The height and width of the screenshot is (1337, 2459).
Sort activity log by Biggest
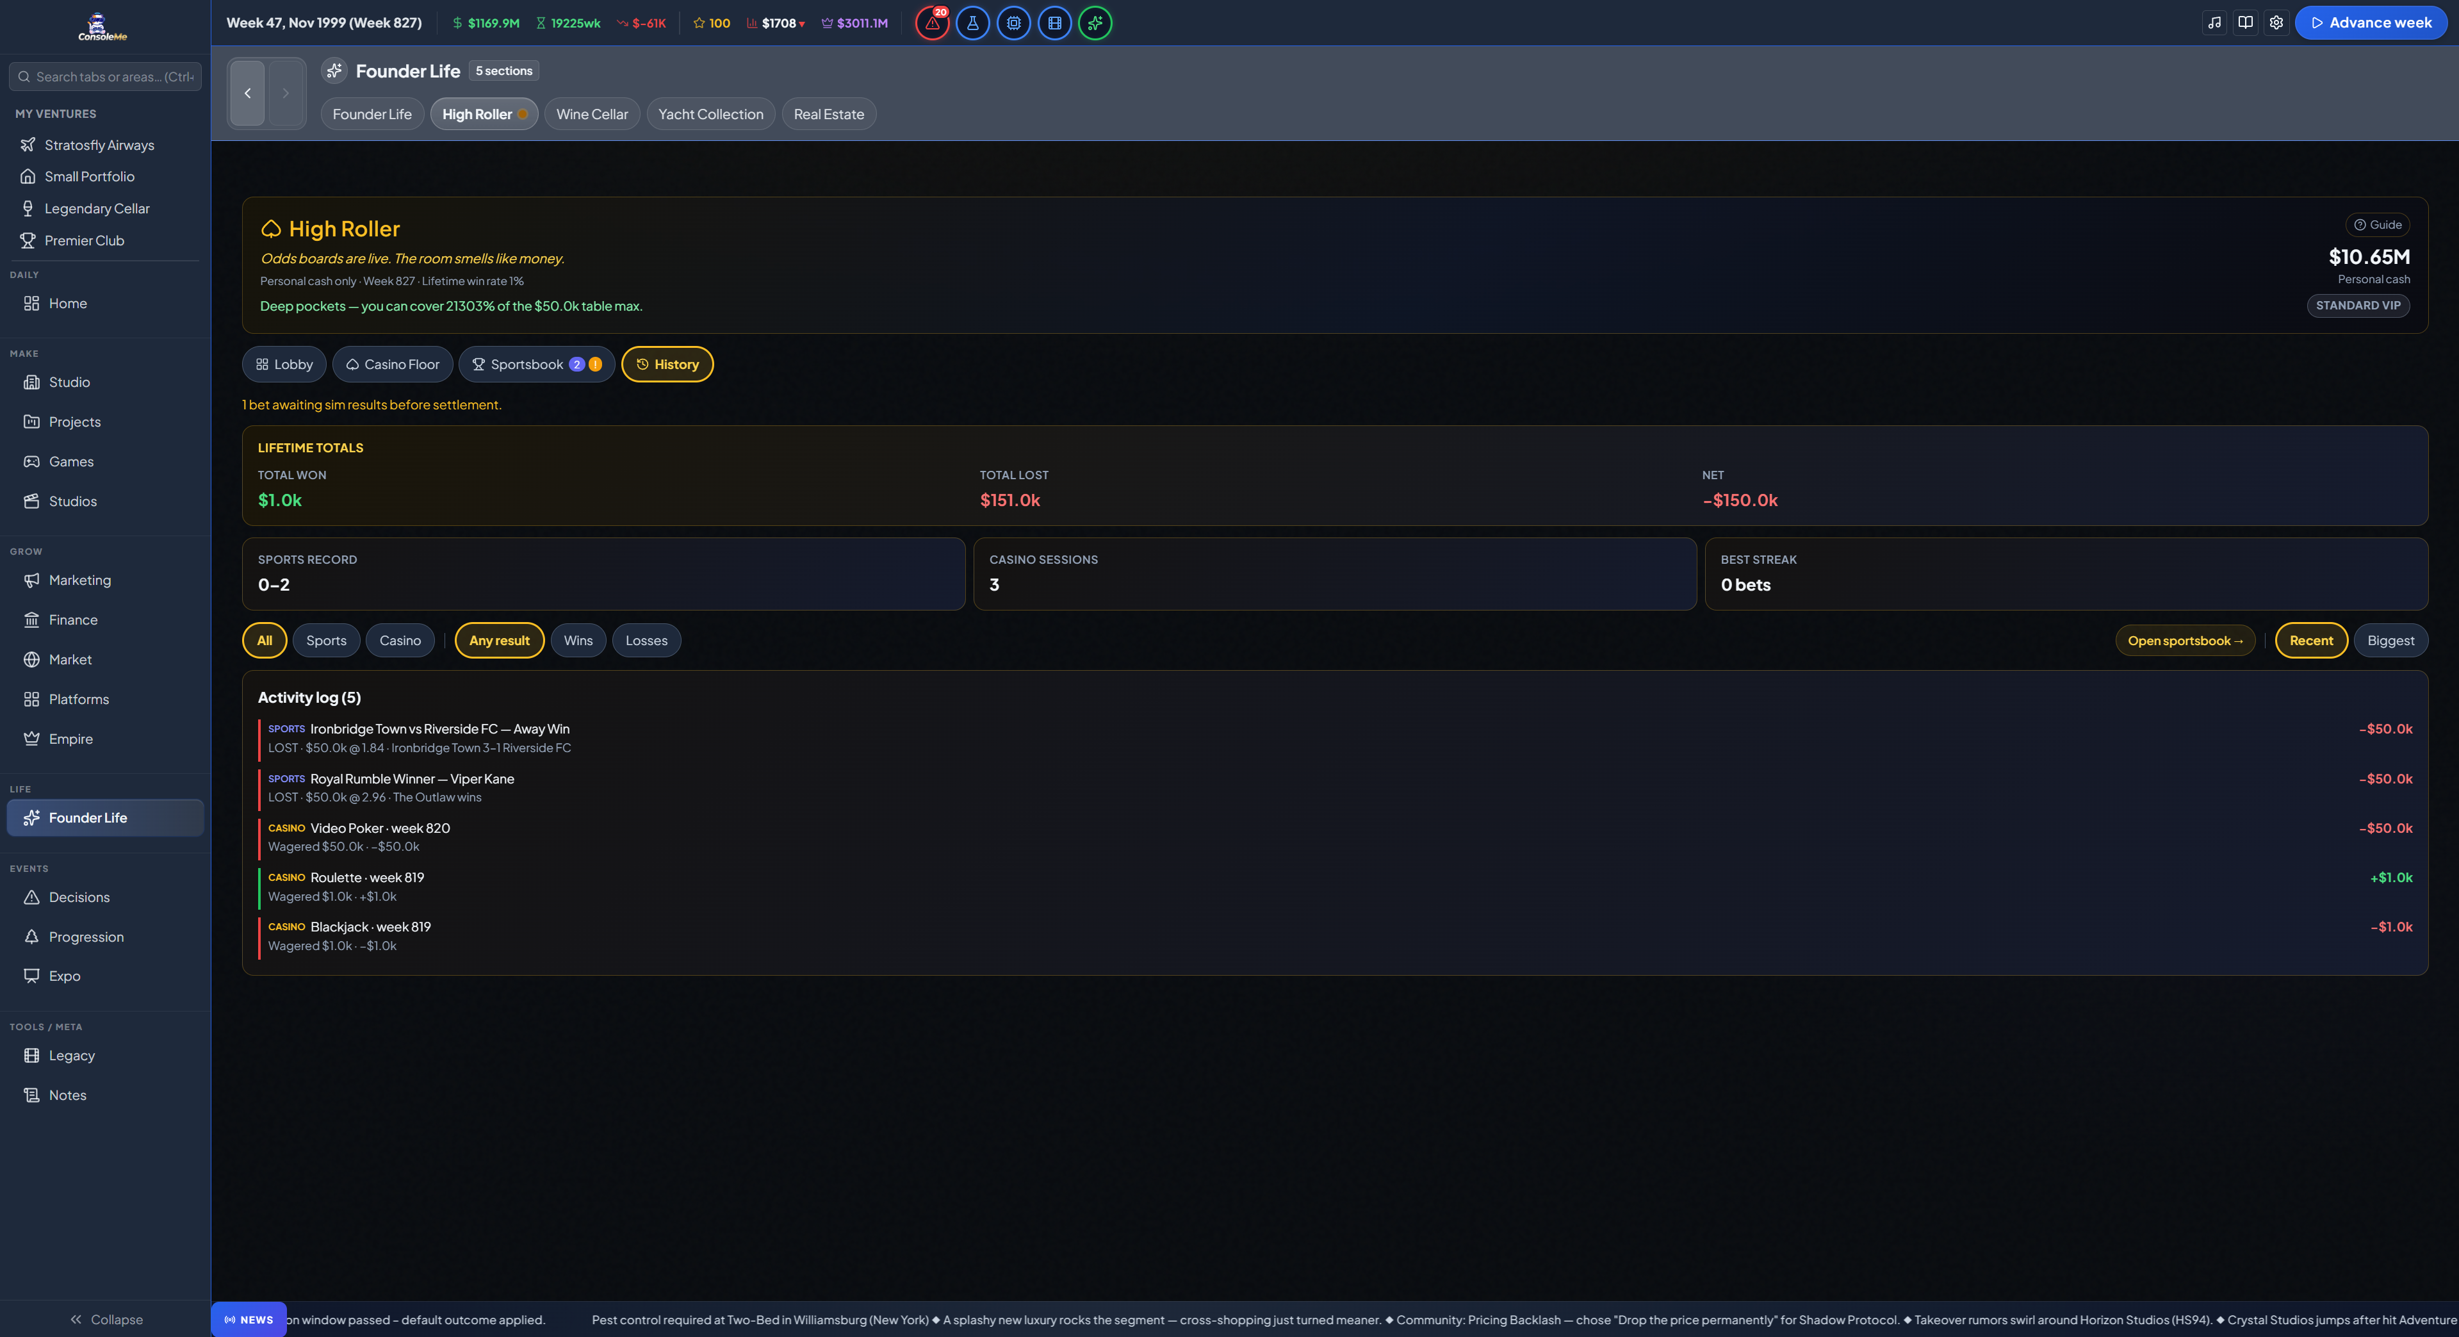coord(2390,641)
